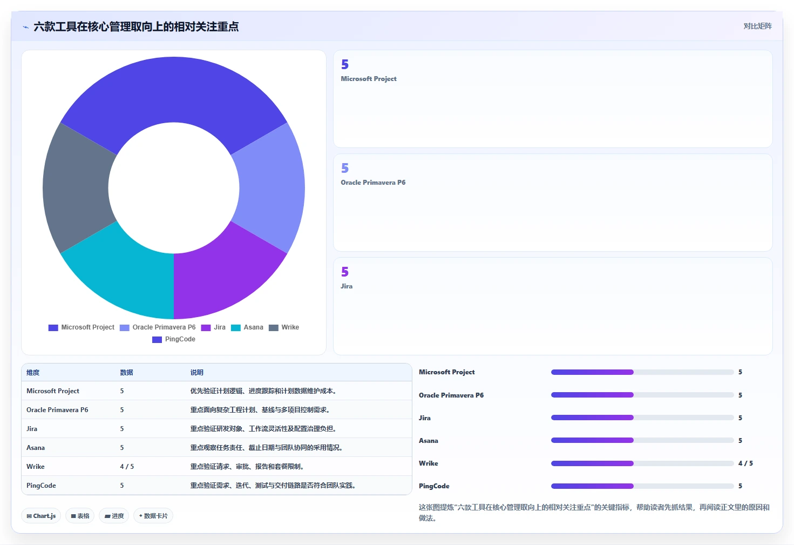Click the Oracle Primavera P6 legend color swatch
The height and width of the screenshot is (545, 794).
tap(125, 327)
